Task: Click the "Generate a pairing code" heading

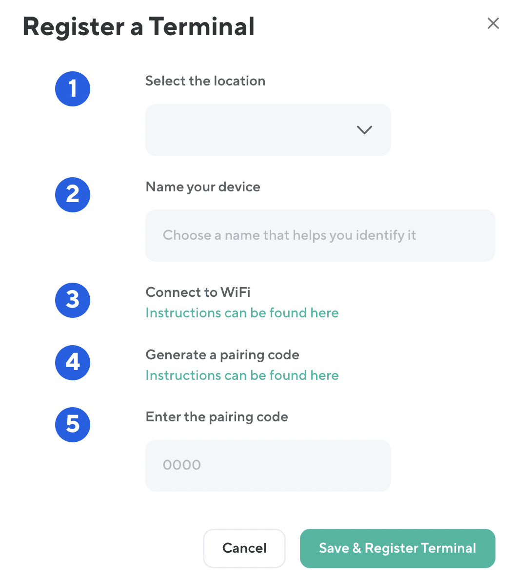Action: point(222,355)
